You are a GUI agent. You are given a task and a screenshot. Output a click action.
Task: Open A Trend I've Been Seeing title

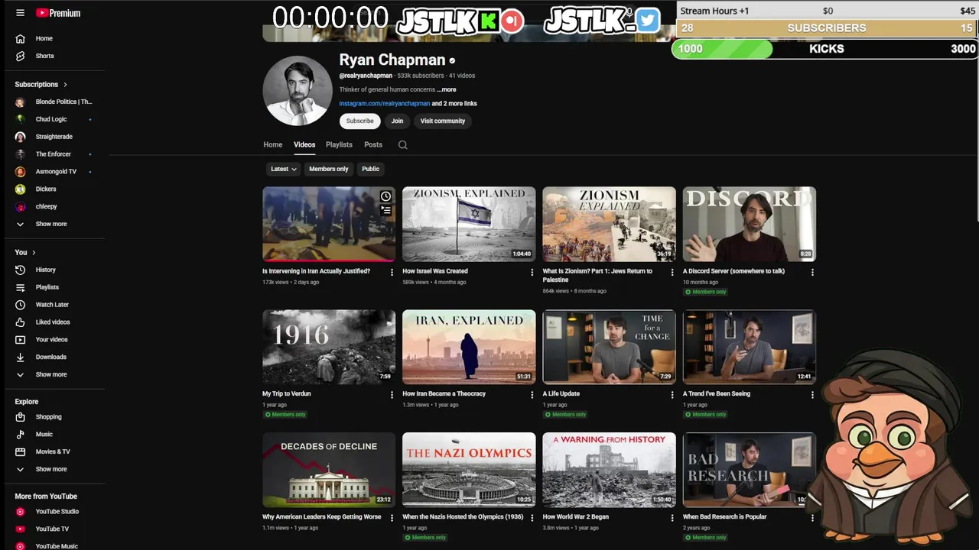[717, 394]
